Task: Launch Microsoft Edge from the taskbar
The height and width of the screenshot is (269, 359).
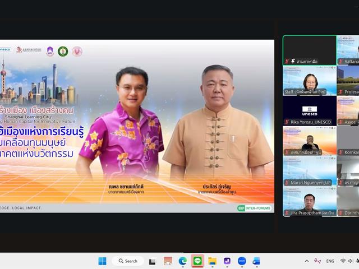Action: pos(182,261)
